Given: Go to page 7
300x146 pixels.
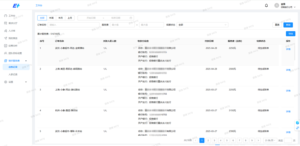Looking at the screenshot, I should coord(239,140).
